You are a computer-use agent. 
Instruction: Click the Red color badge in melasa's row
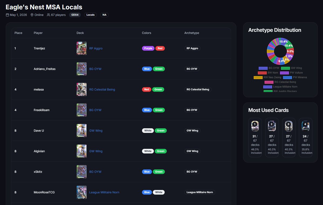(x=146, y=89)
